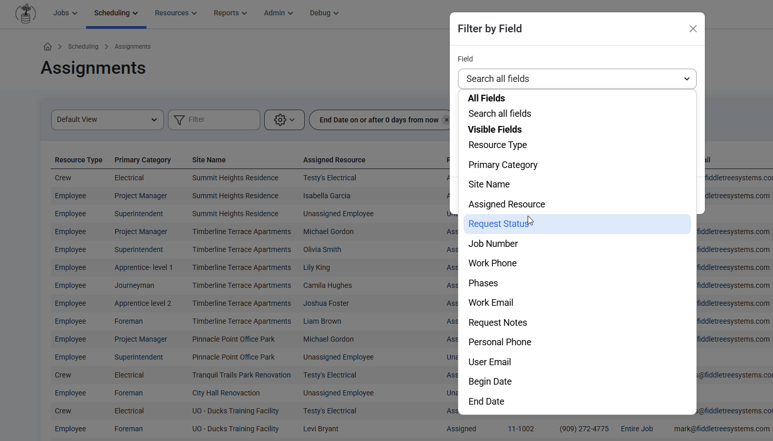The height and width of the screenshot is (441, 773).
Task: Remove the End Date filter chip
Action: pyautogui.click(x=446, y=120)
